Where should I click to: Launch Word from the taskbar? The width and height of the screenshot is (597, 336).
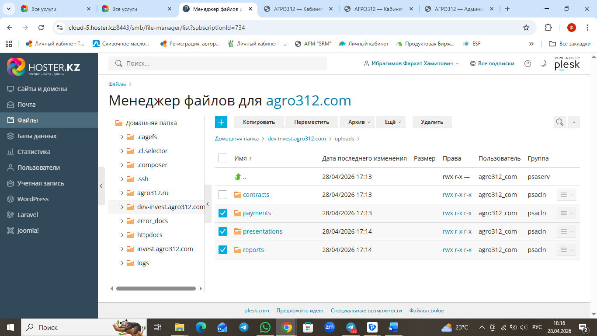pos(393,327)
